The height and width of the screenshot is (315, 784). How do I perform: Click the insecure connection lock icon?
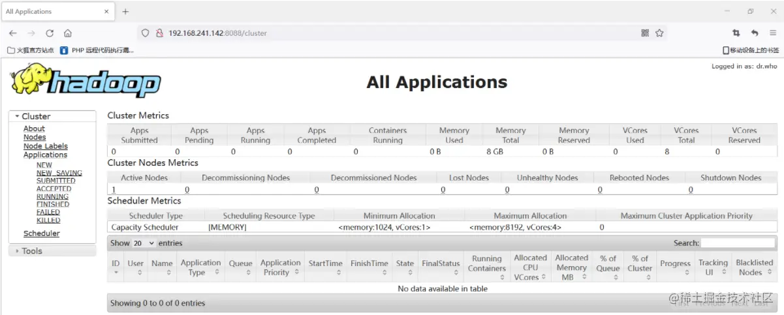(159, 33)
